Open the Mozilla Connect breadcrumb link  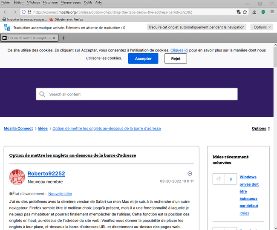tap(18, 128)
